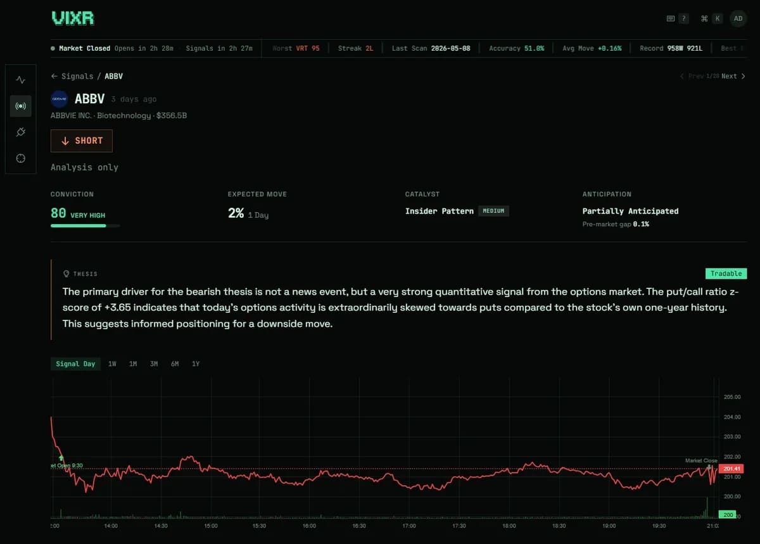Click the 205.00 price axis label
Viewport: 760px width, 544px height.
pyautogui.click(x=731, y=397)
